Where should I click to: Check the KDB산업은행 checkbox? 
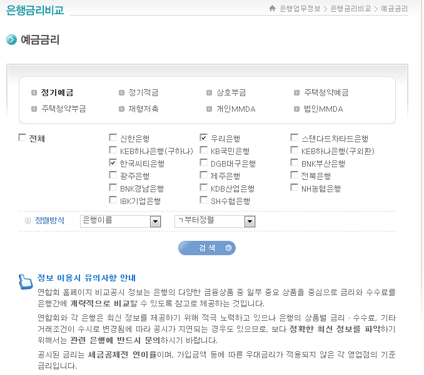pyautogui.click(x=204, y=187)
